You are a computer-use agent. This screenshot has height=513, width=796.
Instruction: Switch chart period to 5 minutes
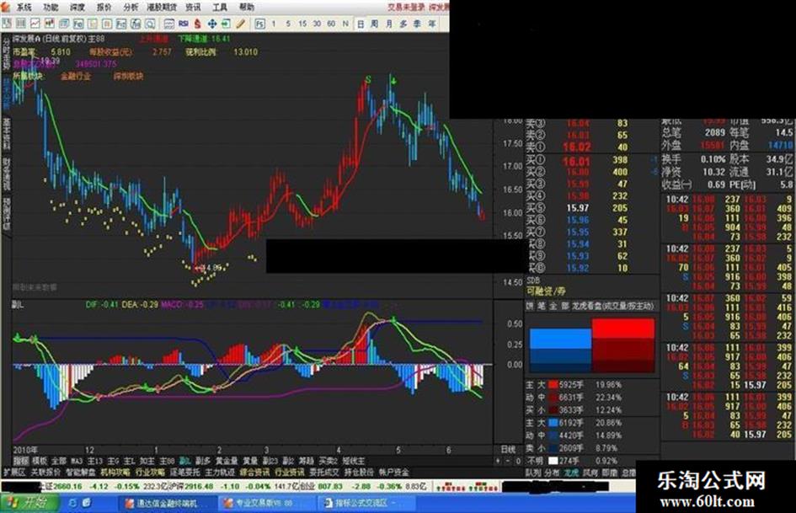tap(288, 24)
